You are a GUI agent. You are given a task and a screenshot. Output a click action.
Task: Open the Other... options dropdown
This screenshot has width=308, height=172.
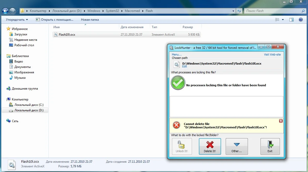[237, 146]
